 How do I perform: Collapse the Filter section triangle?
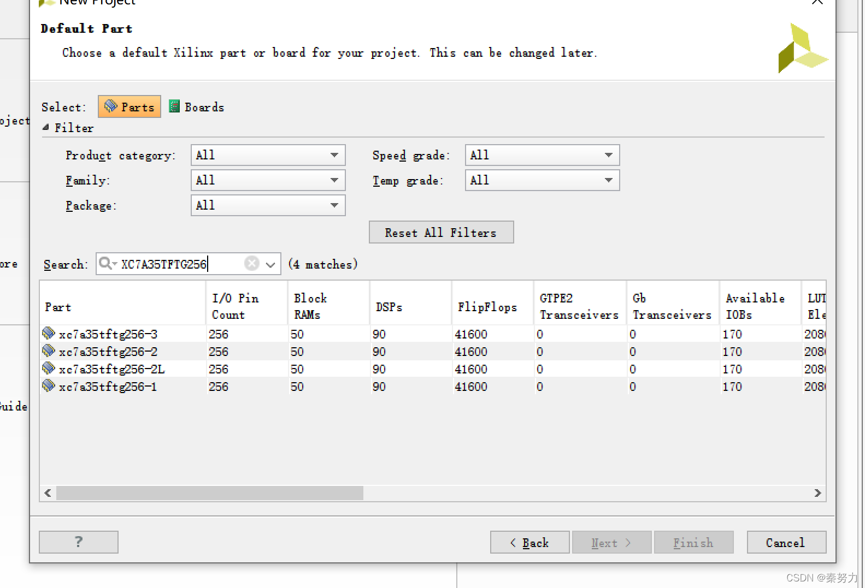click(x=46, y=127)
